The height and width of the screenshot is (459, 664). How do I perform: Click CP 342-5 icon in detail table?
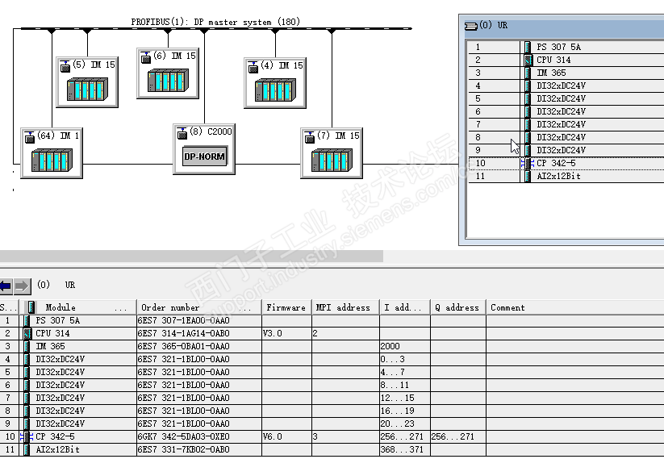(x=27, y=436)
